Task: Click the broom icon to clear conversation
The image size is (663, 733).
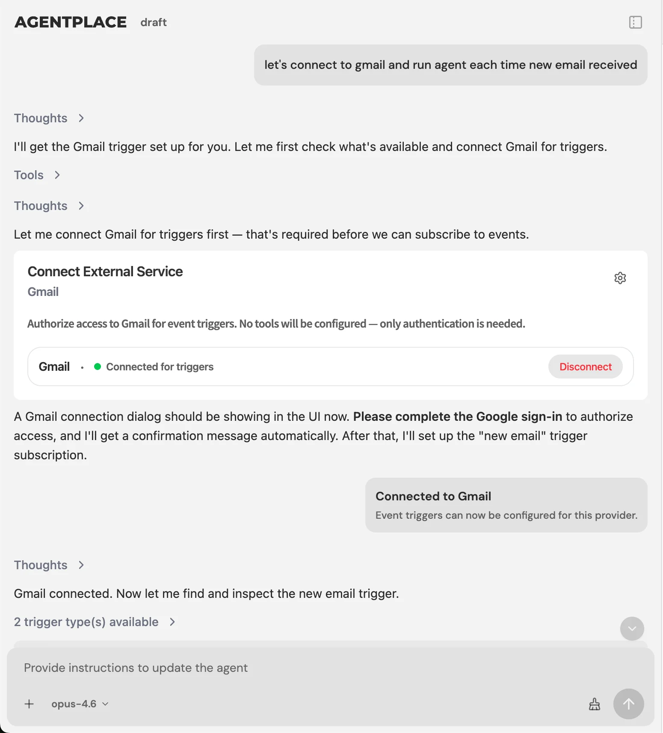Action: tap(595, 703)
